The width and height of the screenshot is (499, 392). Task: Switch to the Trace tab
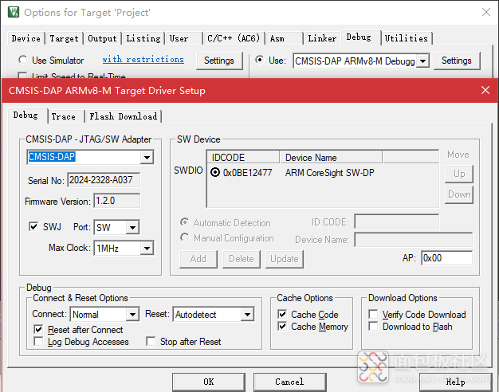pos(64,116)
